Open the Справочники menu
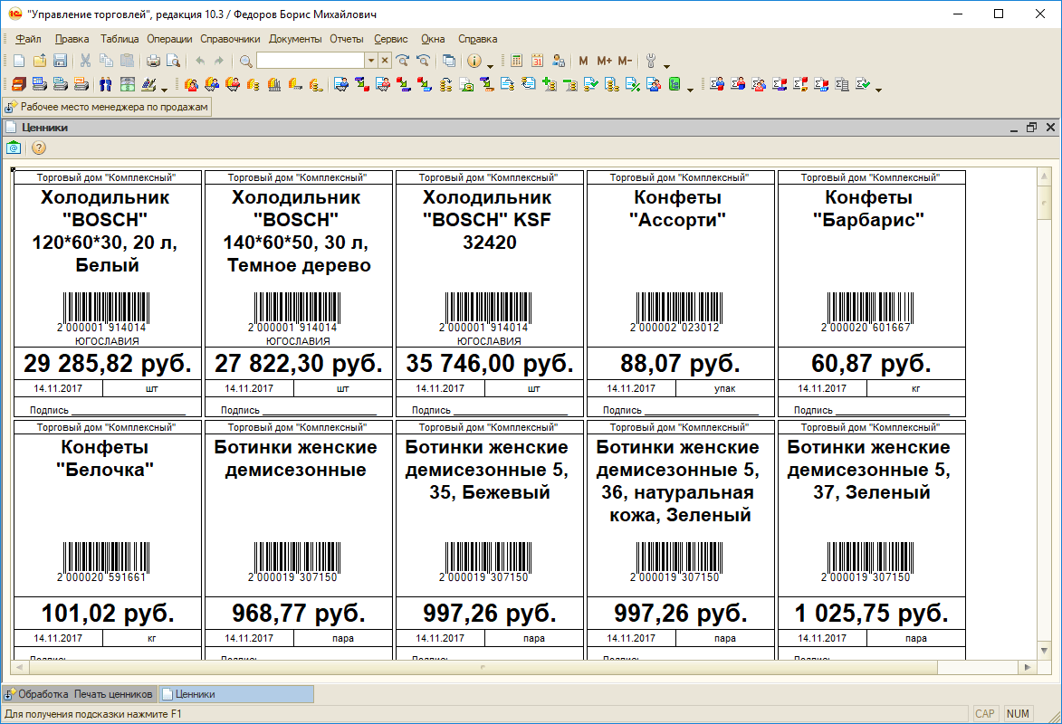This screenshot has height=724, width=1062. (230, 39)
